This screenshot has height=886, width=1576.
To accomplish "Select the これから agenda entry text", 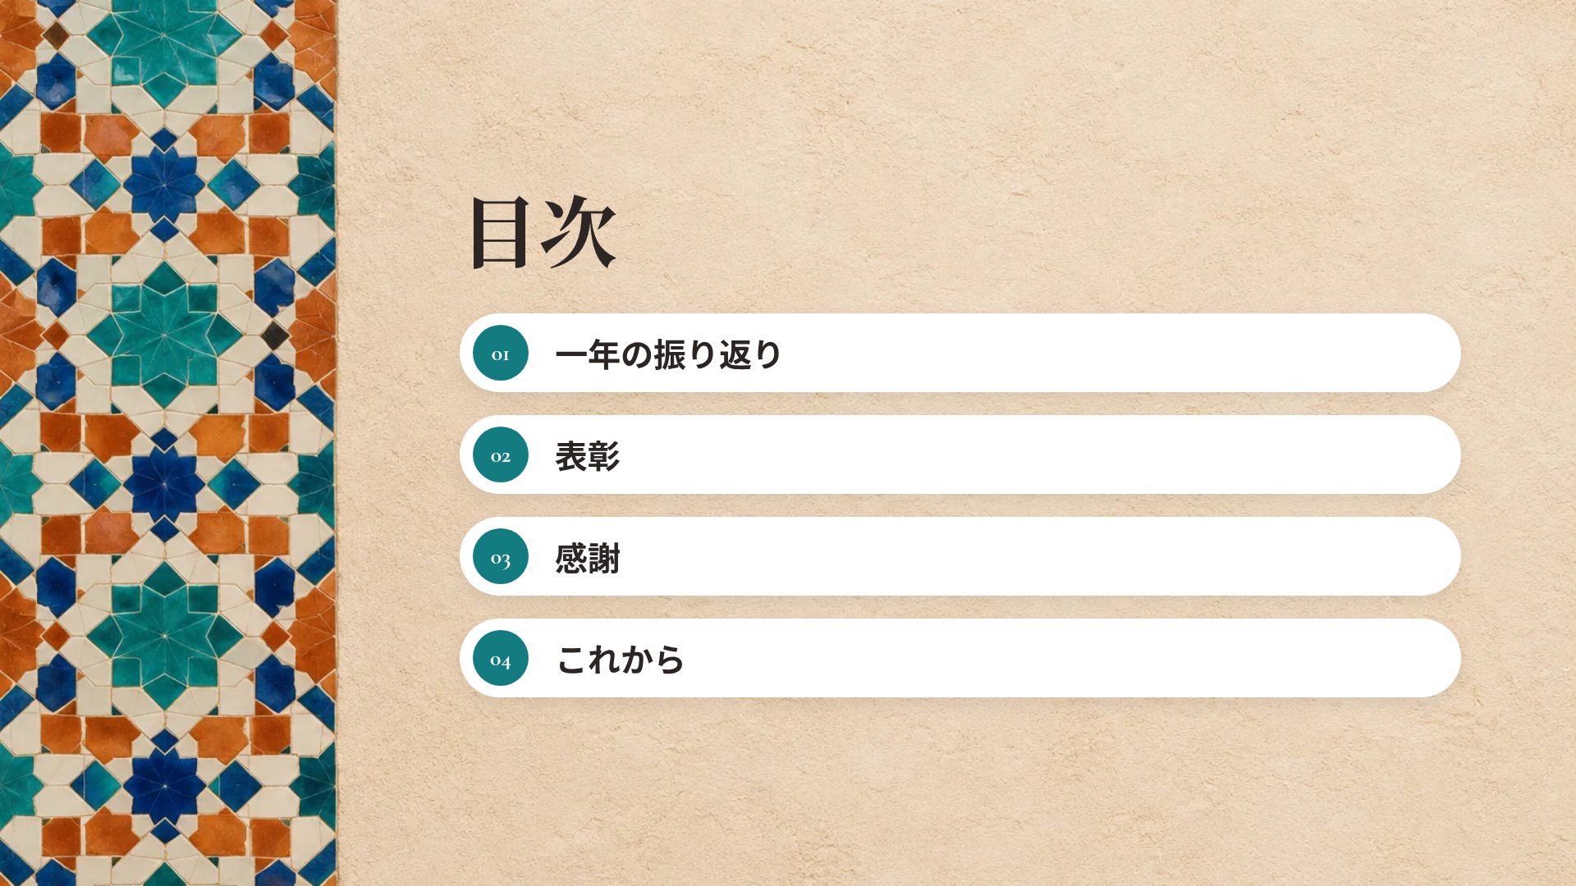I will (x=620, y=660).
